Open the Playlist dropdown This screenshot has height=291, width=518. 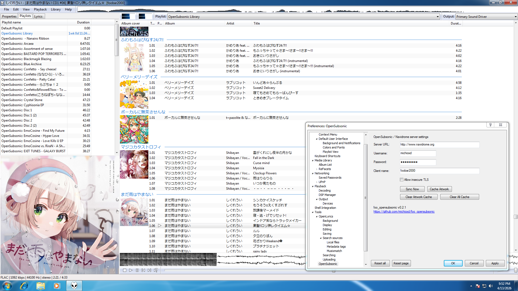coord(304,17)
